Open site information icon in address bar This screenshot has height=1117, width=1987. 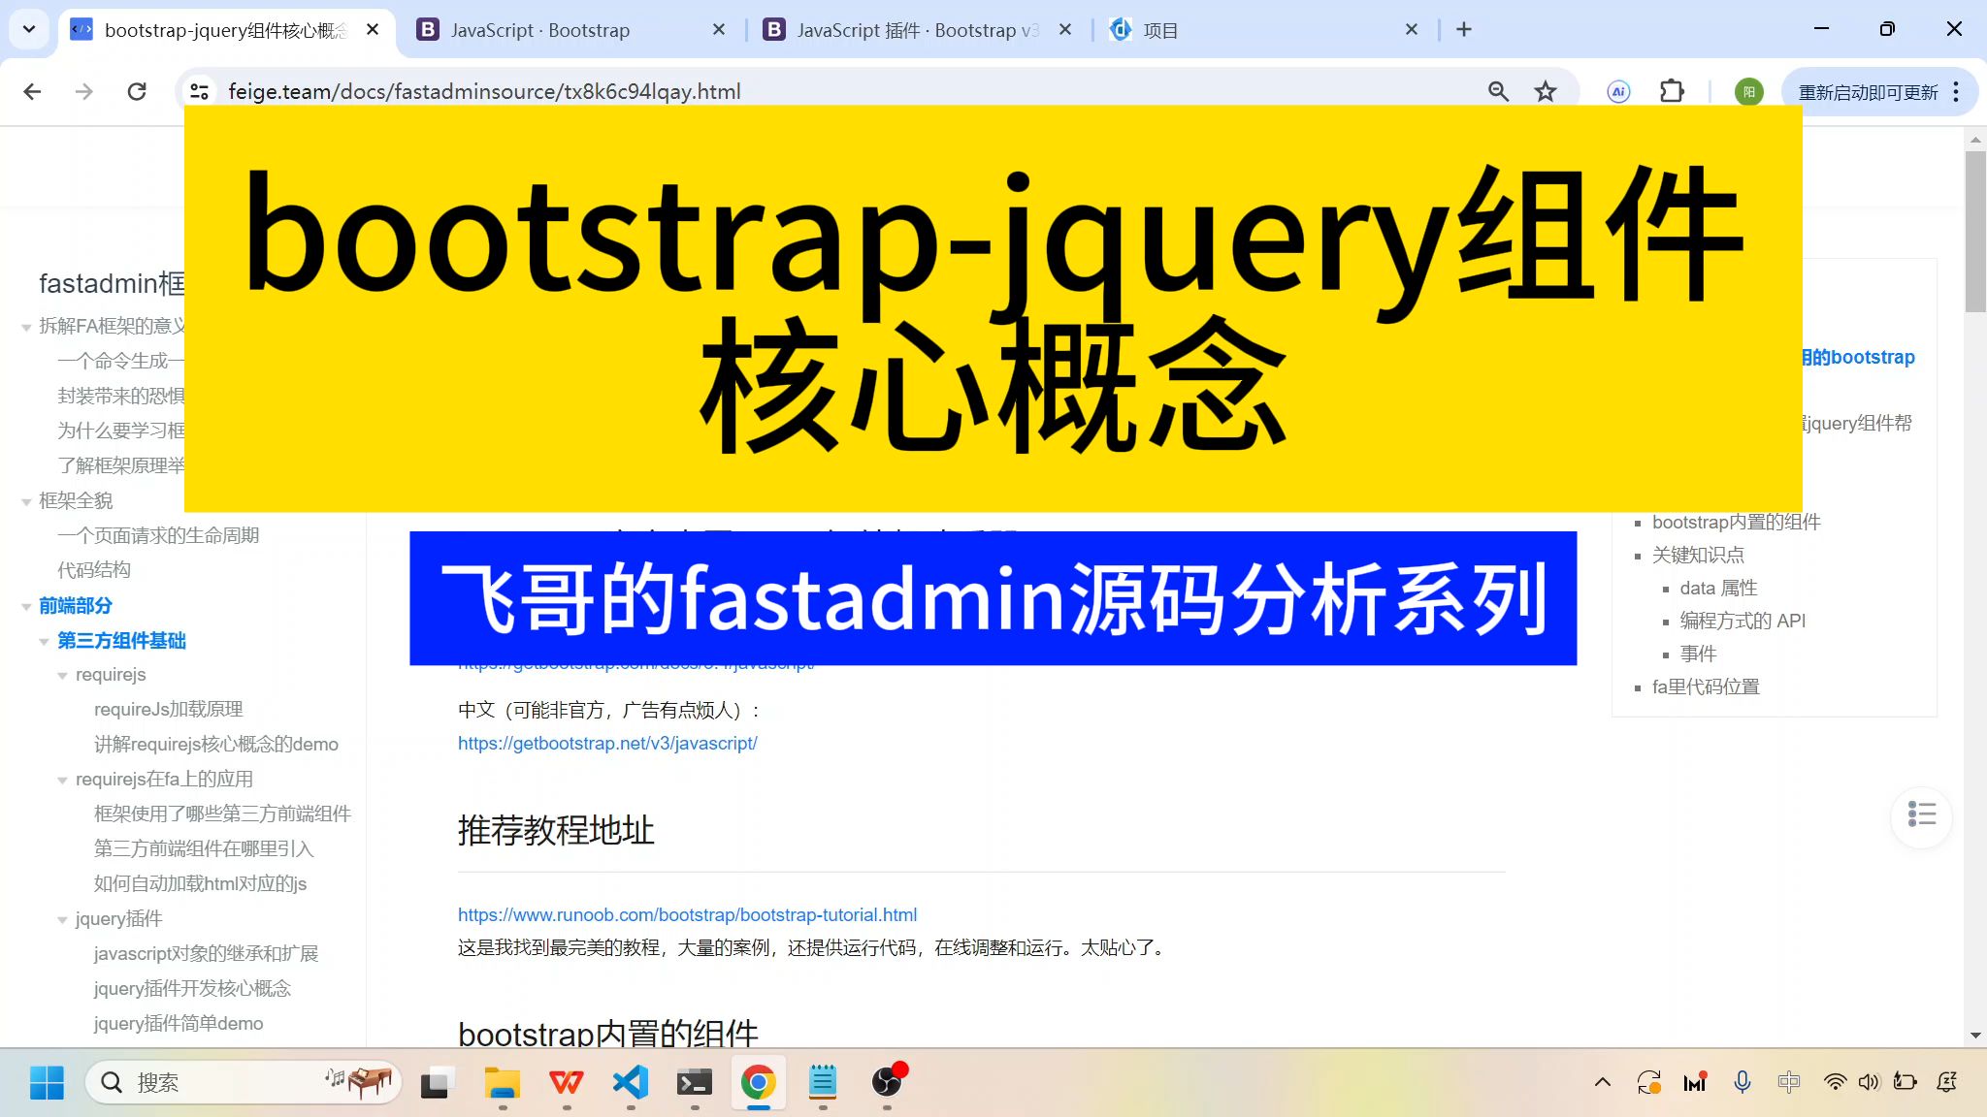pyautogui.click(x=199, y=91)
